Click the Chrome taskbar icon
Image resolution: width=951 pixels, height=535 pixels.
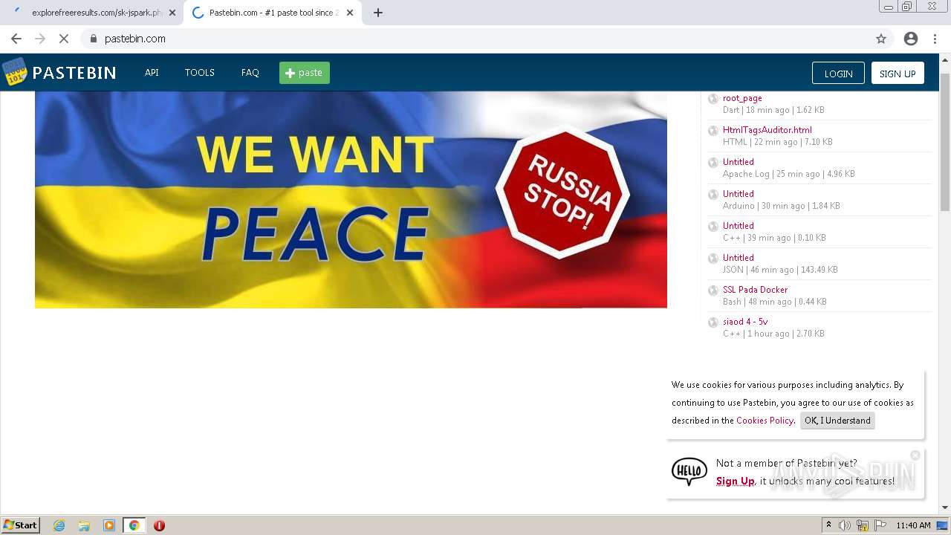click(134, 525)
